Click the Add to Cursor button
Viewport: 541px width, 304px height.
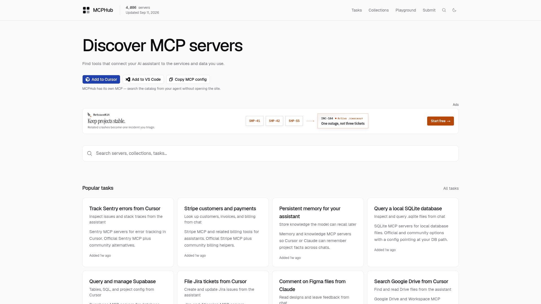click(x=101, y=79)
